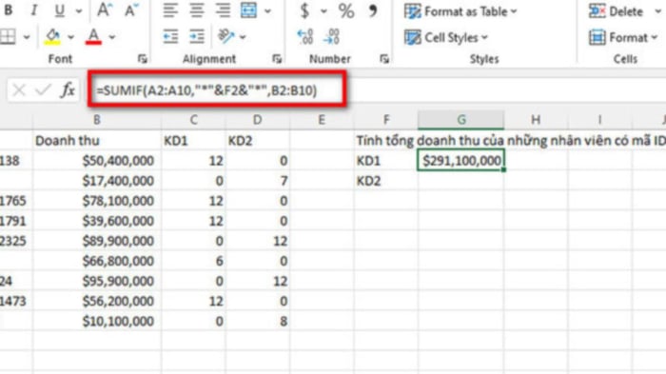This screenshot has width=666, height=374.
Task: Select cell containing $95,900,000
Action: click(x=97, y=281)
